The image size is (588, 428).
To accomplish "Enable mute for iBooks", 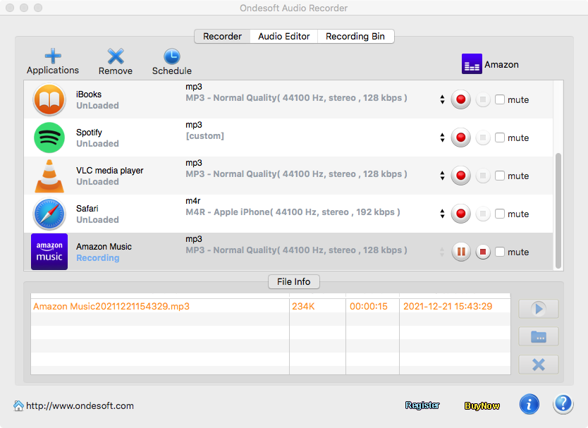I will click(x=500, y=100).
